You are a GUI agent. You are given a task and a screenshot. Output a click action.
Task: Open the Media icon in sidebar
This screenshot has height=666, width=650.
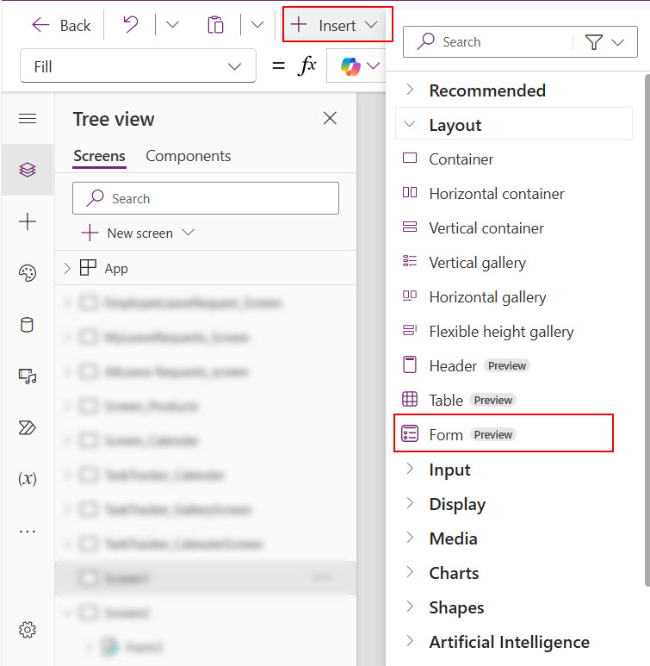28,377
